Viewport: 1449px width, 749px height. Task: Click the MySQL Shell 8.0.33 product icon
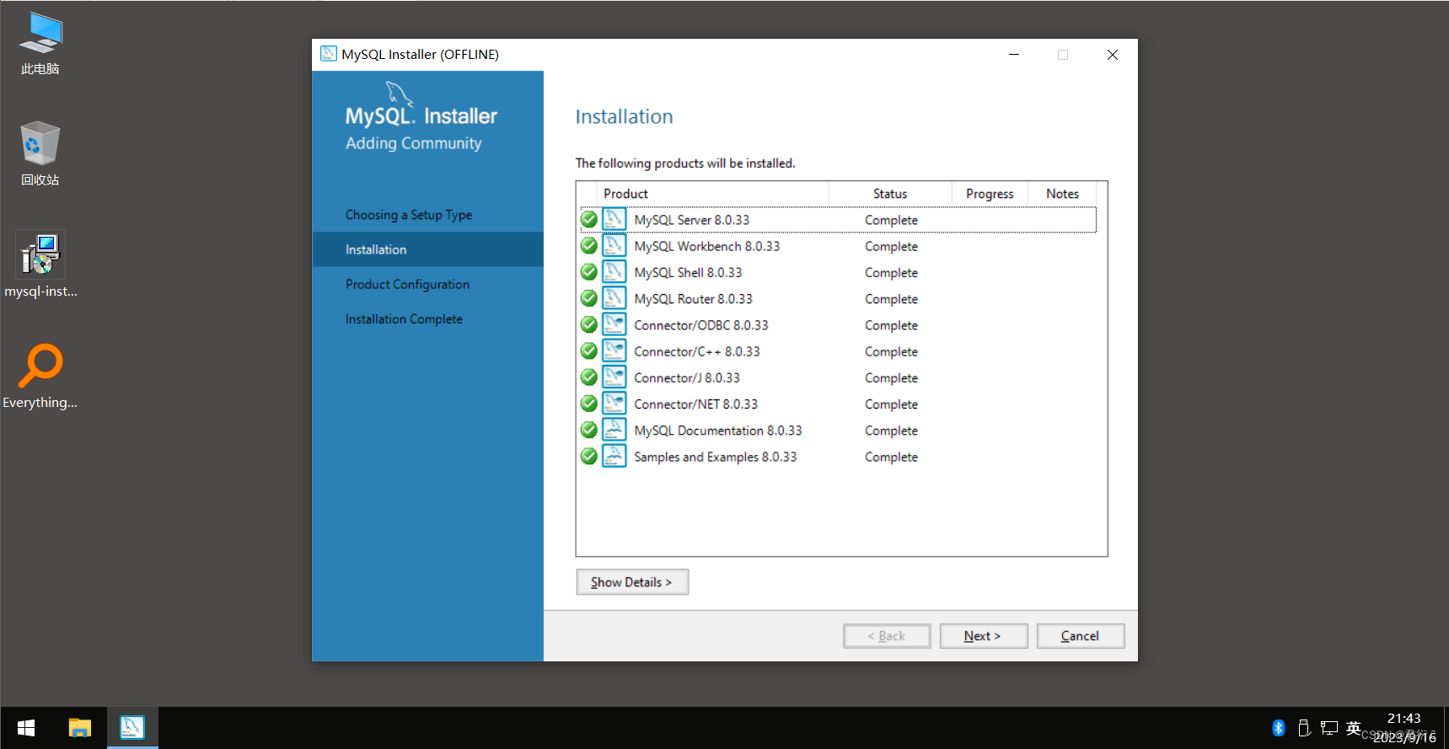[x=614, y=271]
